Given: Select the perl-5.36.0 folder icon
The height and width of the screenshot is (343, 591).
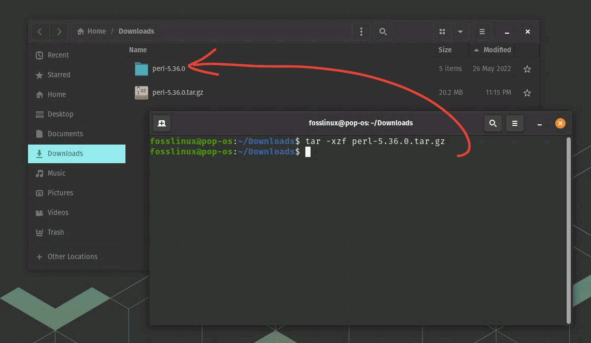Looking at the screenshot, I should coord(142,69).
